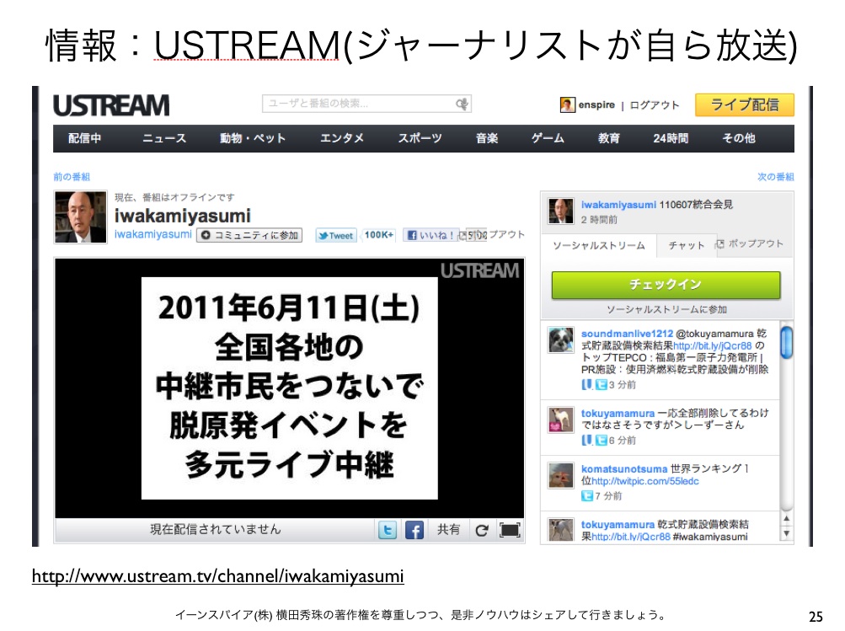Click the soundmanlive1212 username link
845x631 pixels.
pos(627,334)
